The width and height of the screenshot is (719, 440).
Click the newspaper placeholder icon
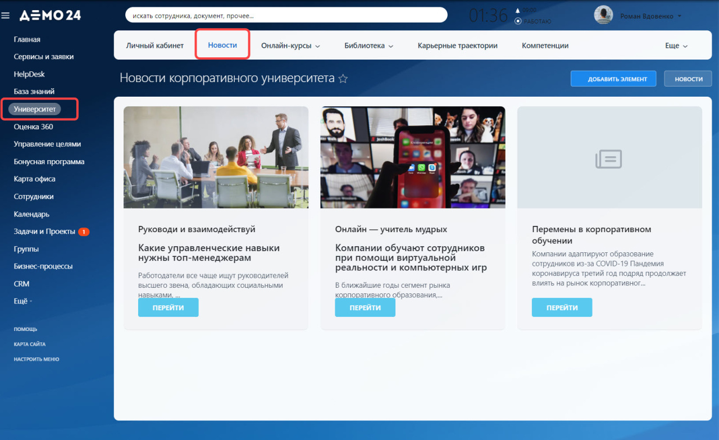pyautogui.click(x=609, y=159)
